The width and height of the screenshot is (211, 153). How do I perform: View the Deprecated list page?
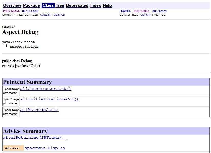coord(77,5)
